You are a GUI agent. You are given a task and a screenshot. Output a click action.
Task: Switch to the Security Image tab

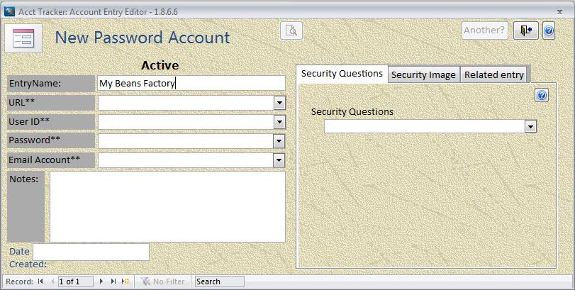(423, 74)
